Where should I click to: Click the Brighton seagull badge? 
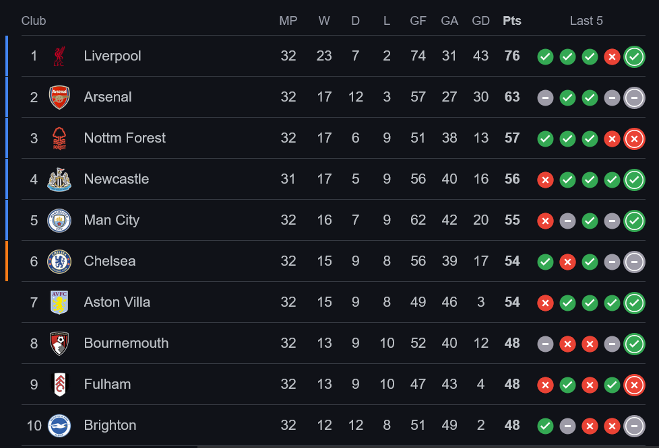click(59, 425)
